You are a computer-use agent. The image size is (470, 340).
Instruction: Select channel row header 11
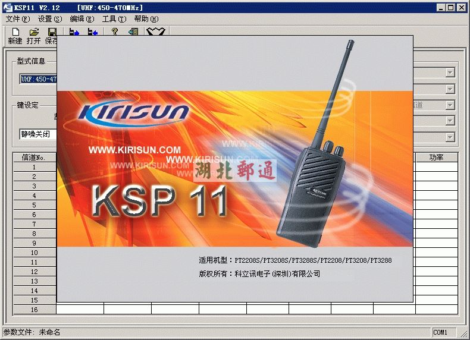coord(35,262)
